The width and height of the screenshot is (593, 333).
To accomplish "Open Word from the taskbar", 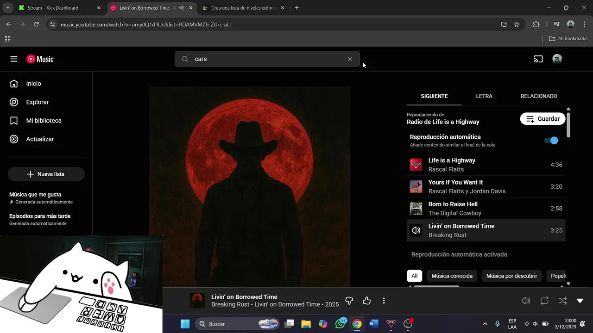I will (374, 324).
